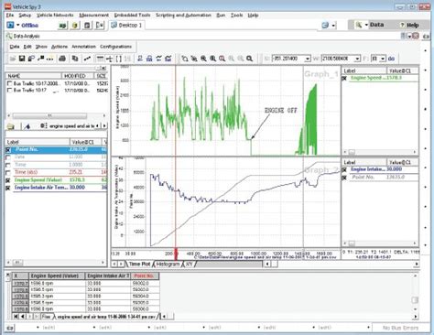Check the first Bus Traffic 10-17-2008 file
The width and height of the screenshot is (434, 335).
tap(10, 83)
